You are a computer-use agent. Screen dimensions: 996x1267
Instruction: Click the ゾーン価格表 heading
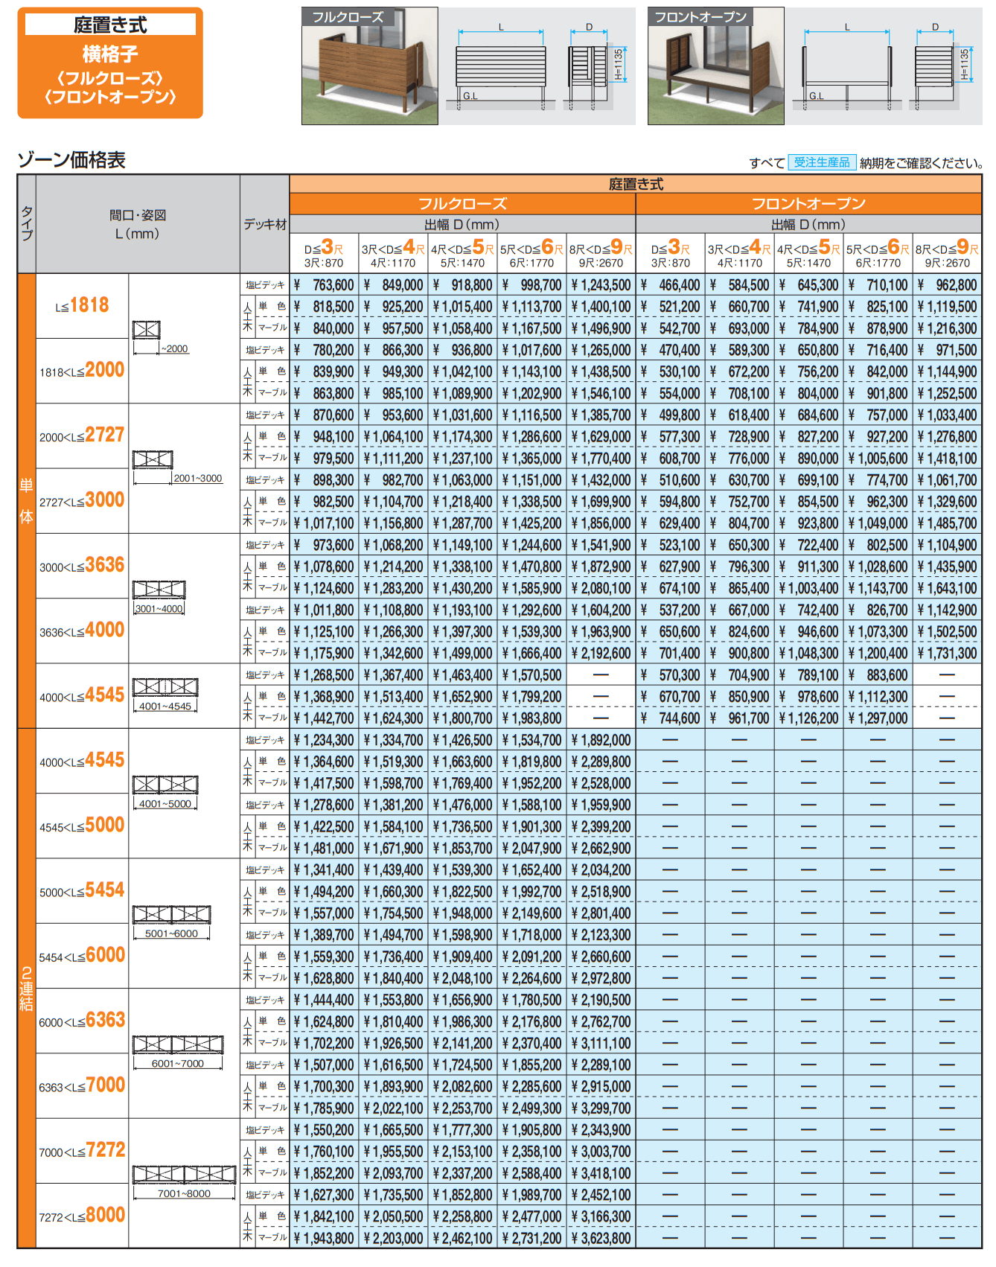click(x=71, y=160)
